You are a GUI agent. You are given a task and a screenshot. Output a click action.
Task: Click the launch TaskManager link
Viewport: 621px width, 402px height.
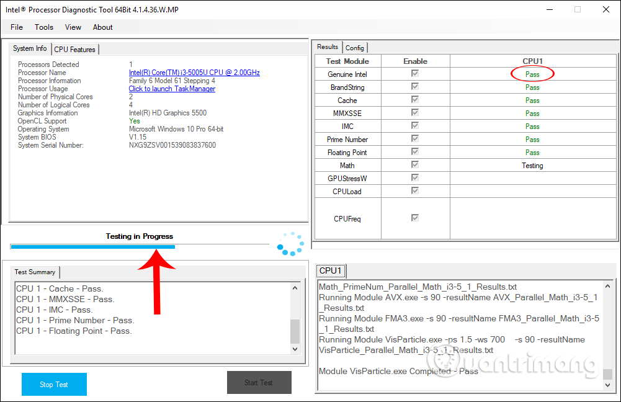click(x=172, y=89)
